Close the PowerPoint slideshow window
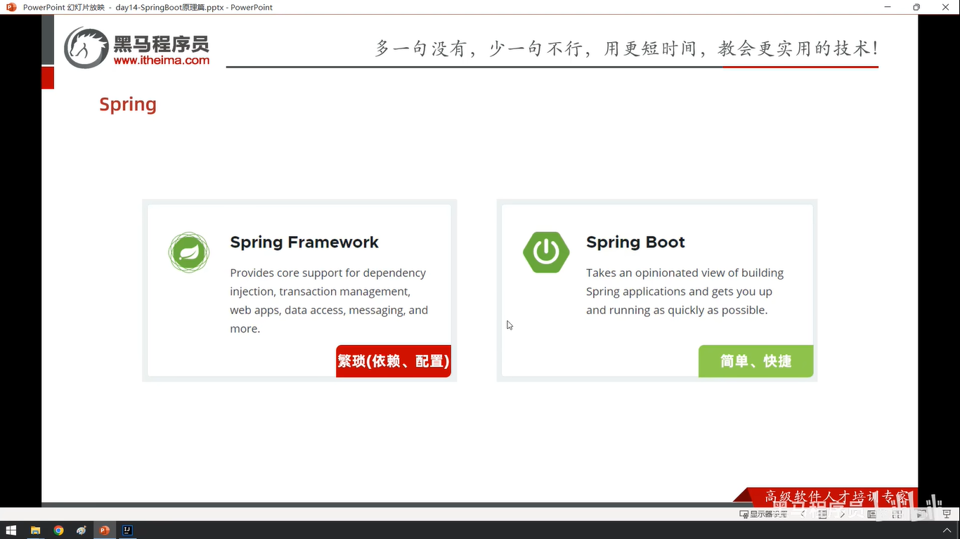The image size is (960, 539). pos(945,7)
